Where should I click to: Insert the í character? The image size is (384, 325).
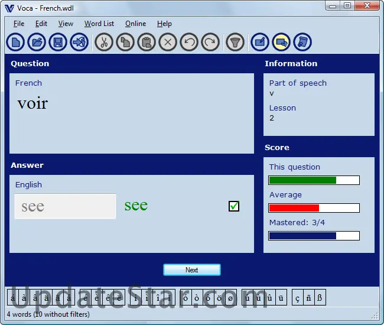point(136,297)
